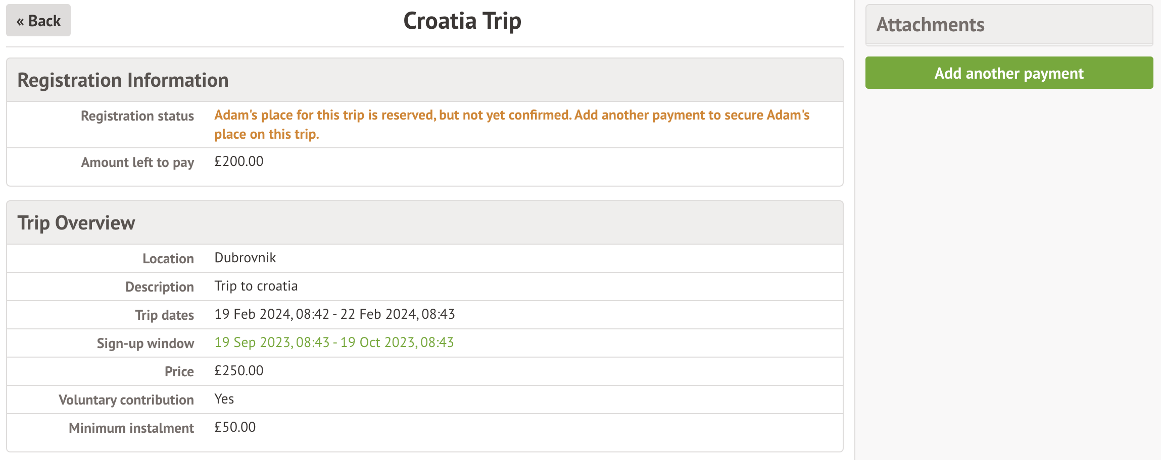The image size is (1161, 460).
Task: Click the Sign-up window label
Action: 146,343
